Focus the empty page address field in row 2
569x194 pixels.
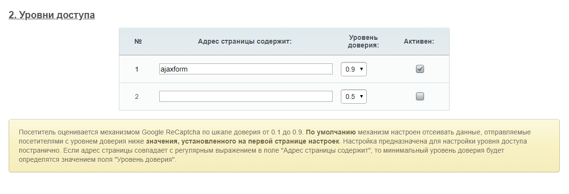coord(246,97)
